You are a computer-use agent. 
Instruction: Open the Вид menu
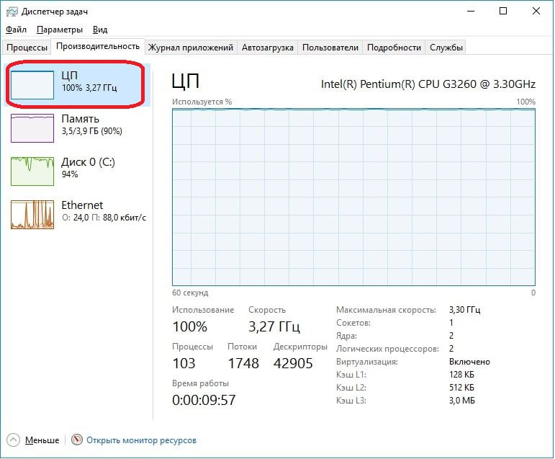tap(100, 30)
